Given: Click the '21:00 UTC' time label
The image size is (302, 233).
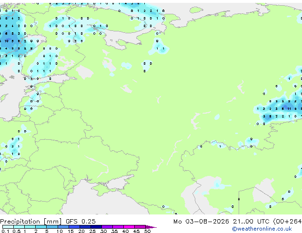Looking at the screenshot, I should [251, 222].
